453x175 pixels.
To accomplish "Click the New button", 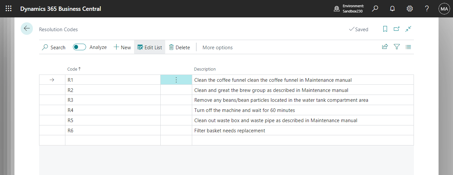I will (122, 47).
